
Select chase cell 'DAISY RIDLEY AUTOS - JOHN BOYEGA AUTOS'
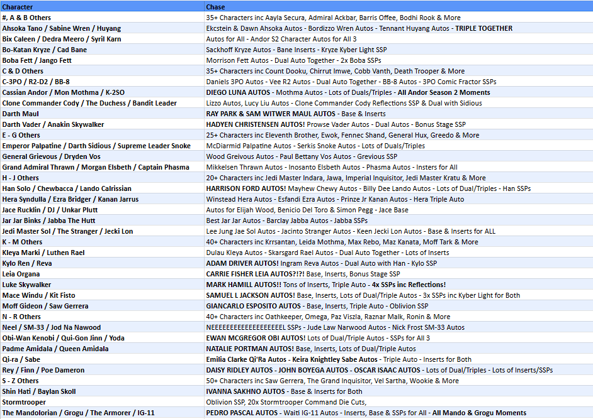pos(398,370)
